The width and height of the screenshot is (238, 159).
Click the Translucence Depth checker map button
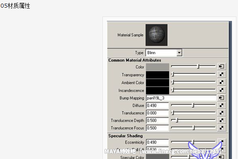click(x=221, y=120)
